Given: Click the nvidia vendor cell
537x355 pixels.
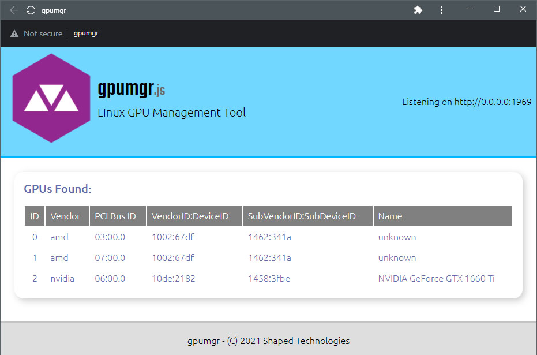Looking at the screenshot, I should tap(62, 279).
